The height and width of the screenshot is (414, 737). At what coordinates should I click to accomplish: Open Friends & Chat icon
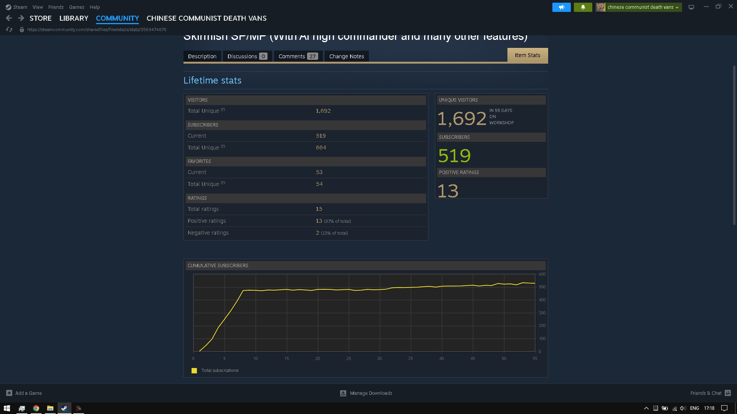point(728,393)
